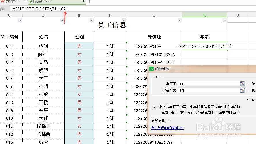Switch to the 记录.xlsx document tab
The image size is (256, 144).
(57, 2)
